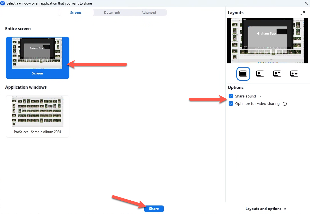Click the Share sound label text
Screen dimensions: 310x214
[245, 96]
